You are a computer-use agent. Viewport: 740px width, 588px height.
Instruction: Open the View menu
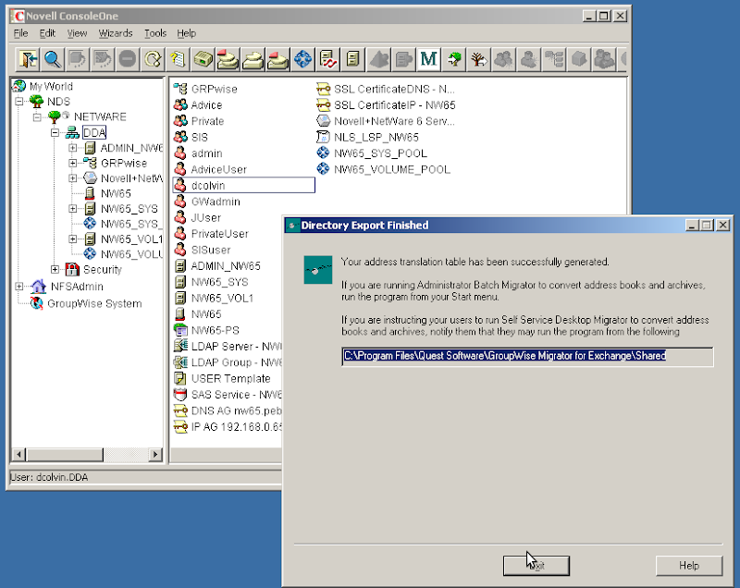click(x=77, y=33)
